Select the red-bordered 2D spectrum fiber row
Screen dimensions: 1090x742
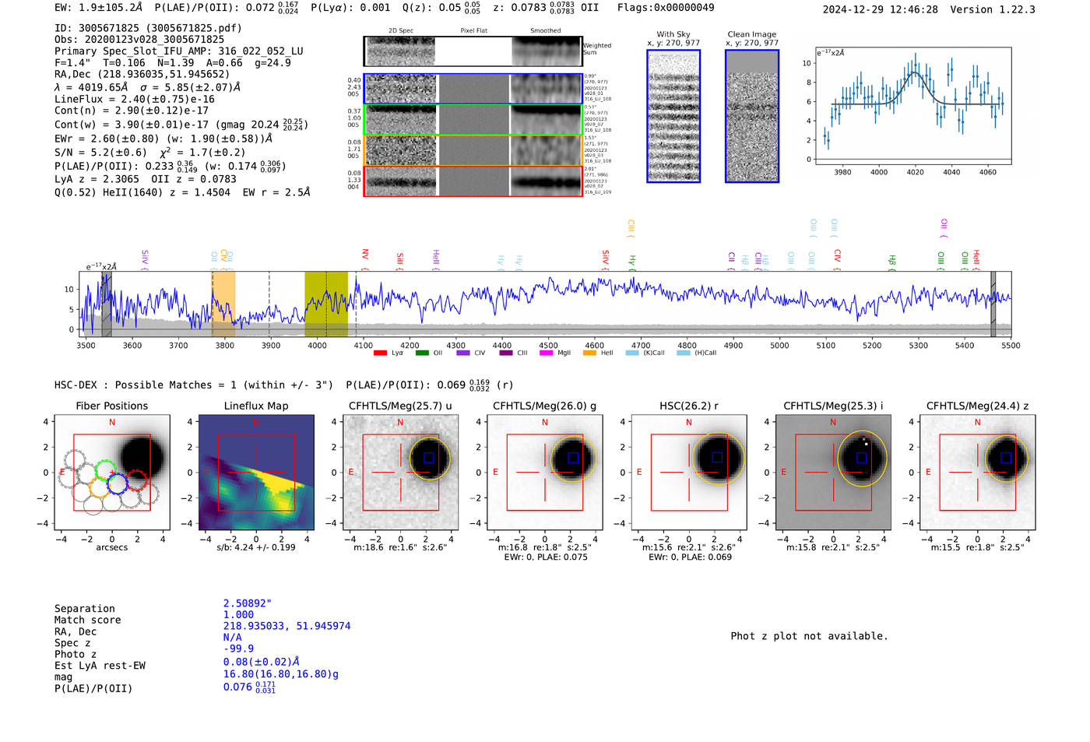[473, 181]
